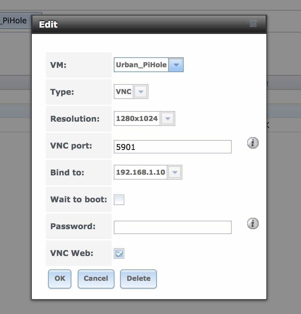Click the Cancel button
Image resolution: width=301 pixels, height=314 pixels.
pyautogui.click(x=96, y=279)
